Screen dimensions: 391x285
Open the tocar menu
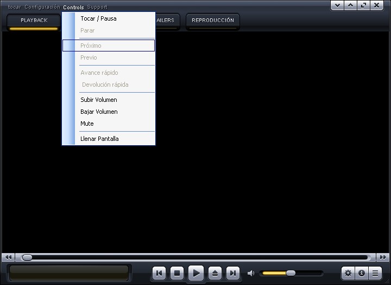pos(15,7)
